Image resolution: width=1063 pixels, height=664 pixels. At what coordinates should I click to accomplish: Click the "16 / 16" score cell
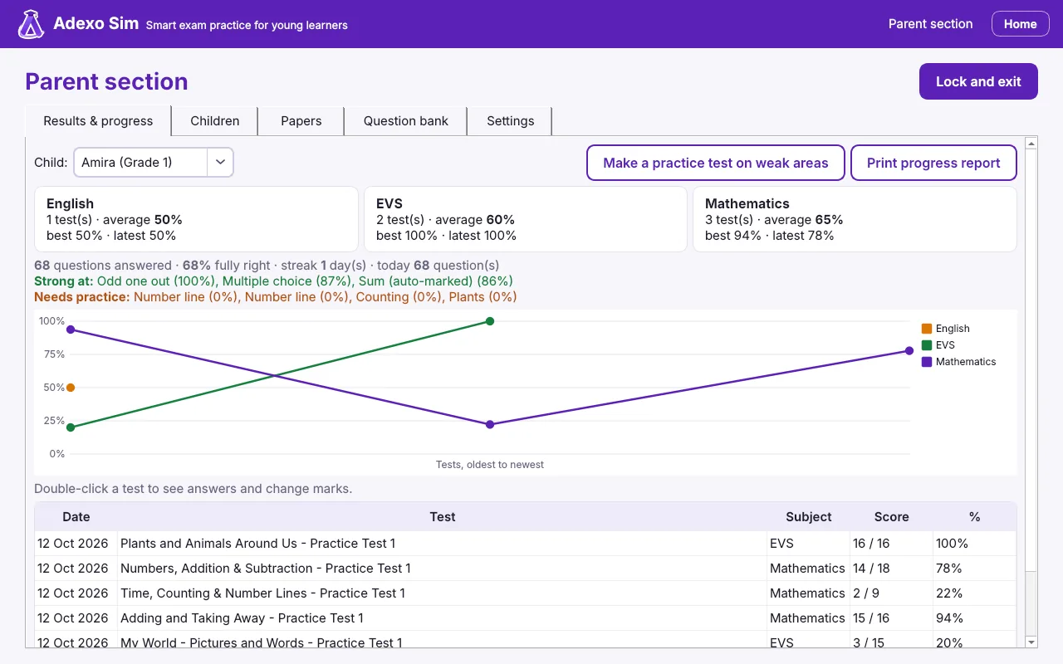(892, 544)
